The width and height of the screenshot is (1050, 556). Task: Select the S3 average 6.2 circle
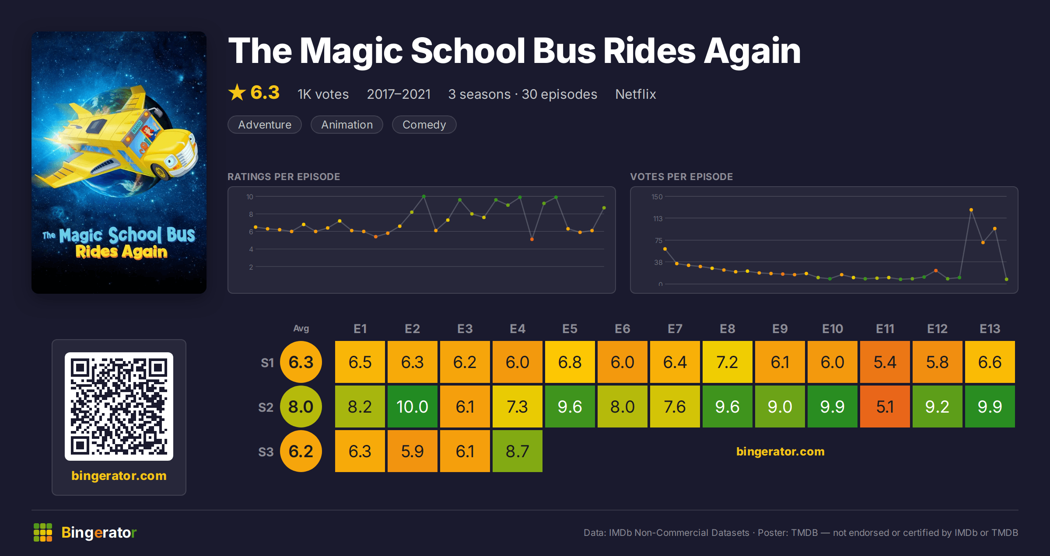coord(301,451)
